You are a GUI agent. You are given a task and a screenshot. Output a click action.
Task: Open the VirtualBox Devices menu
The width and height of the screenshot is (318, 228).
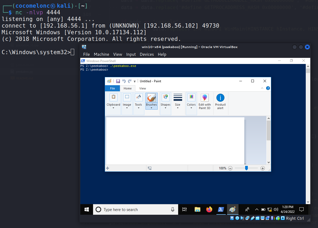[147, 54]
